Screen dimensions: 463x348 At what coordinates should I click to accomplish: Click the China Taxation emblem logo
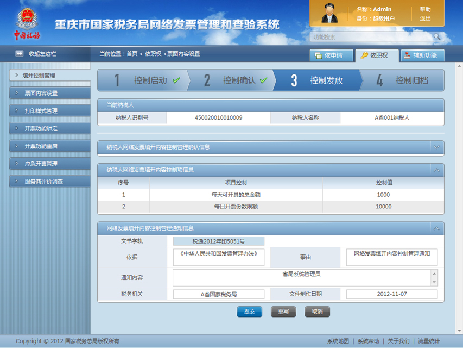(27, 24)
